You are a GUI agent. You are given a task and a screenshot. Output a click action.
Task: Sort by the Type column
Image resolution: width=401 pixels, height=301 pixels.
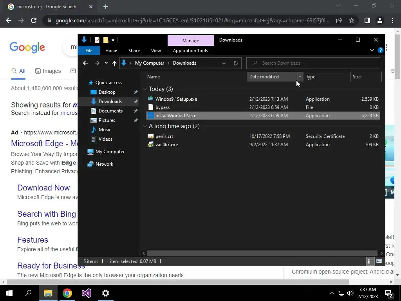point(311,77)
